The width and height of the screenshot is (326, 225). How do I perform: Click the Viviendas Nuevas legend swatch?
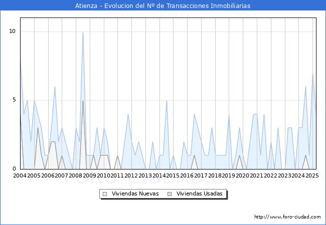pos(105,194)
